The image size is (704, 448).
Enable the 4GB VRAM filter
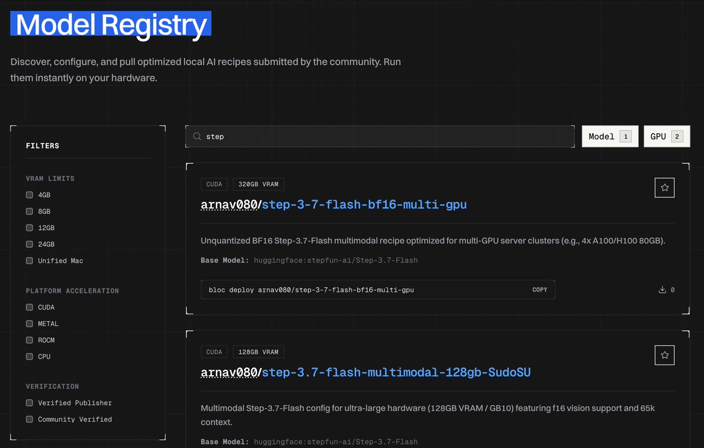(29, 195)
